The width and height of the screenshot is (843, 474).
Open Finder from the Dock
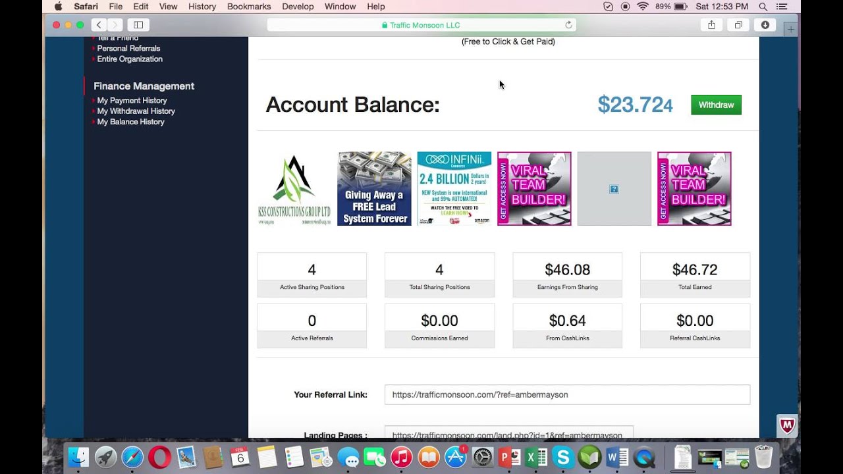point(79,457)
